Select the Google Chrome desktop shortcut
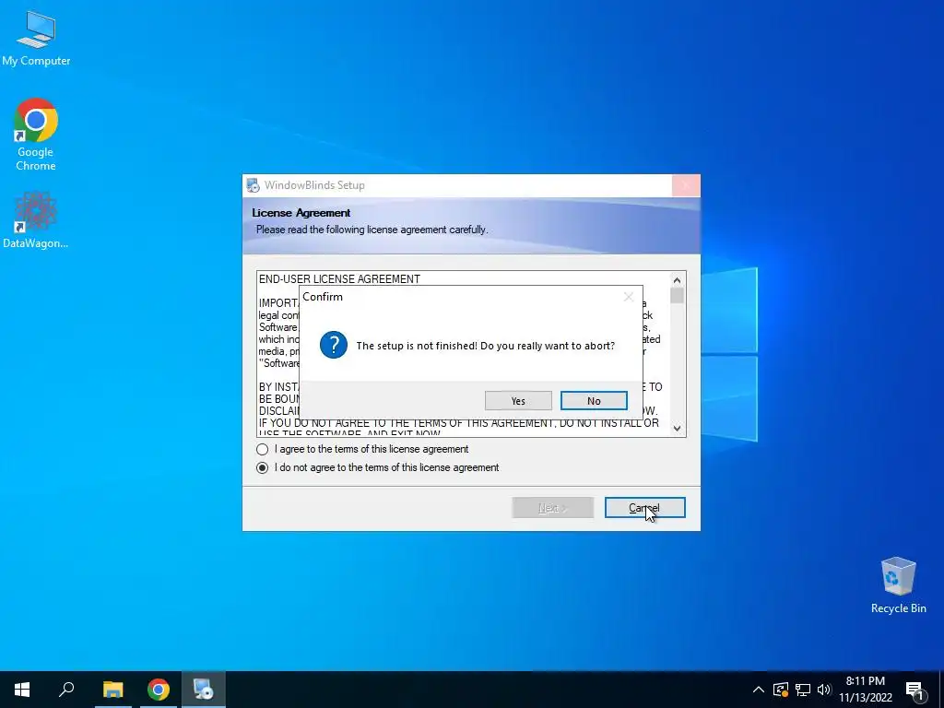 36,135
